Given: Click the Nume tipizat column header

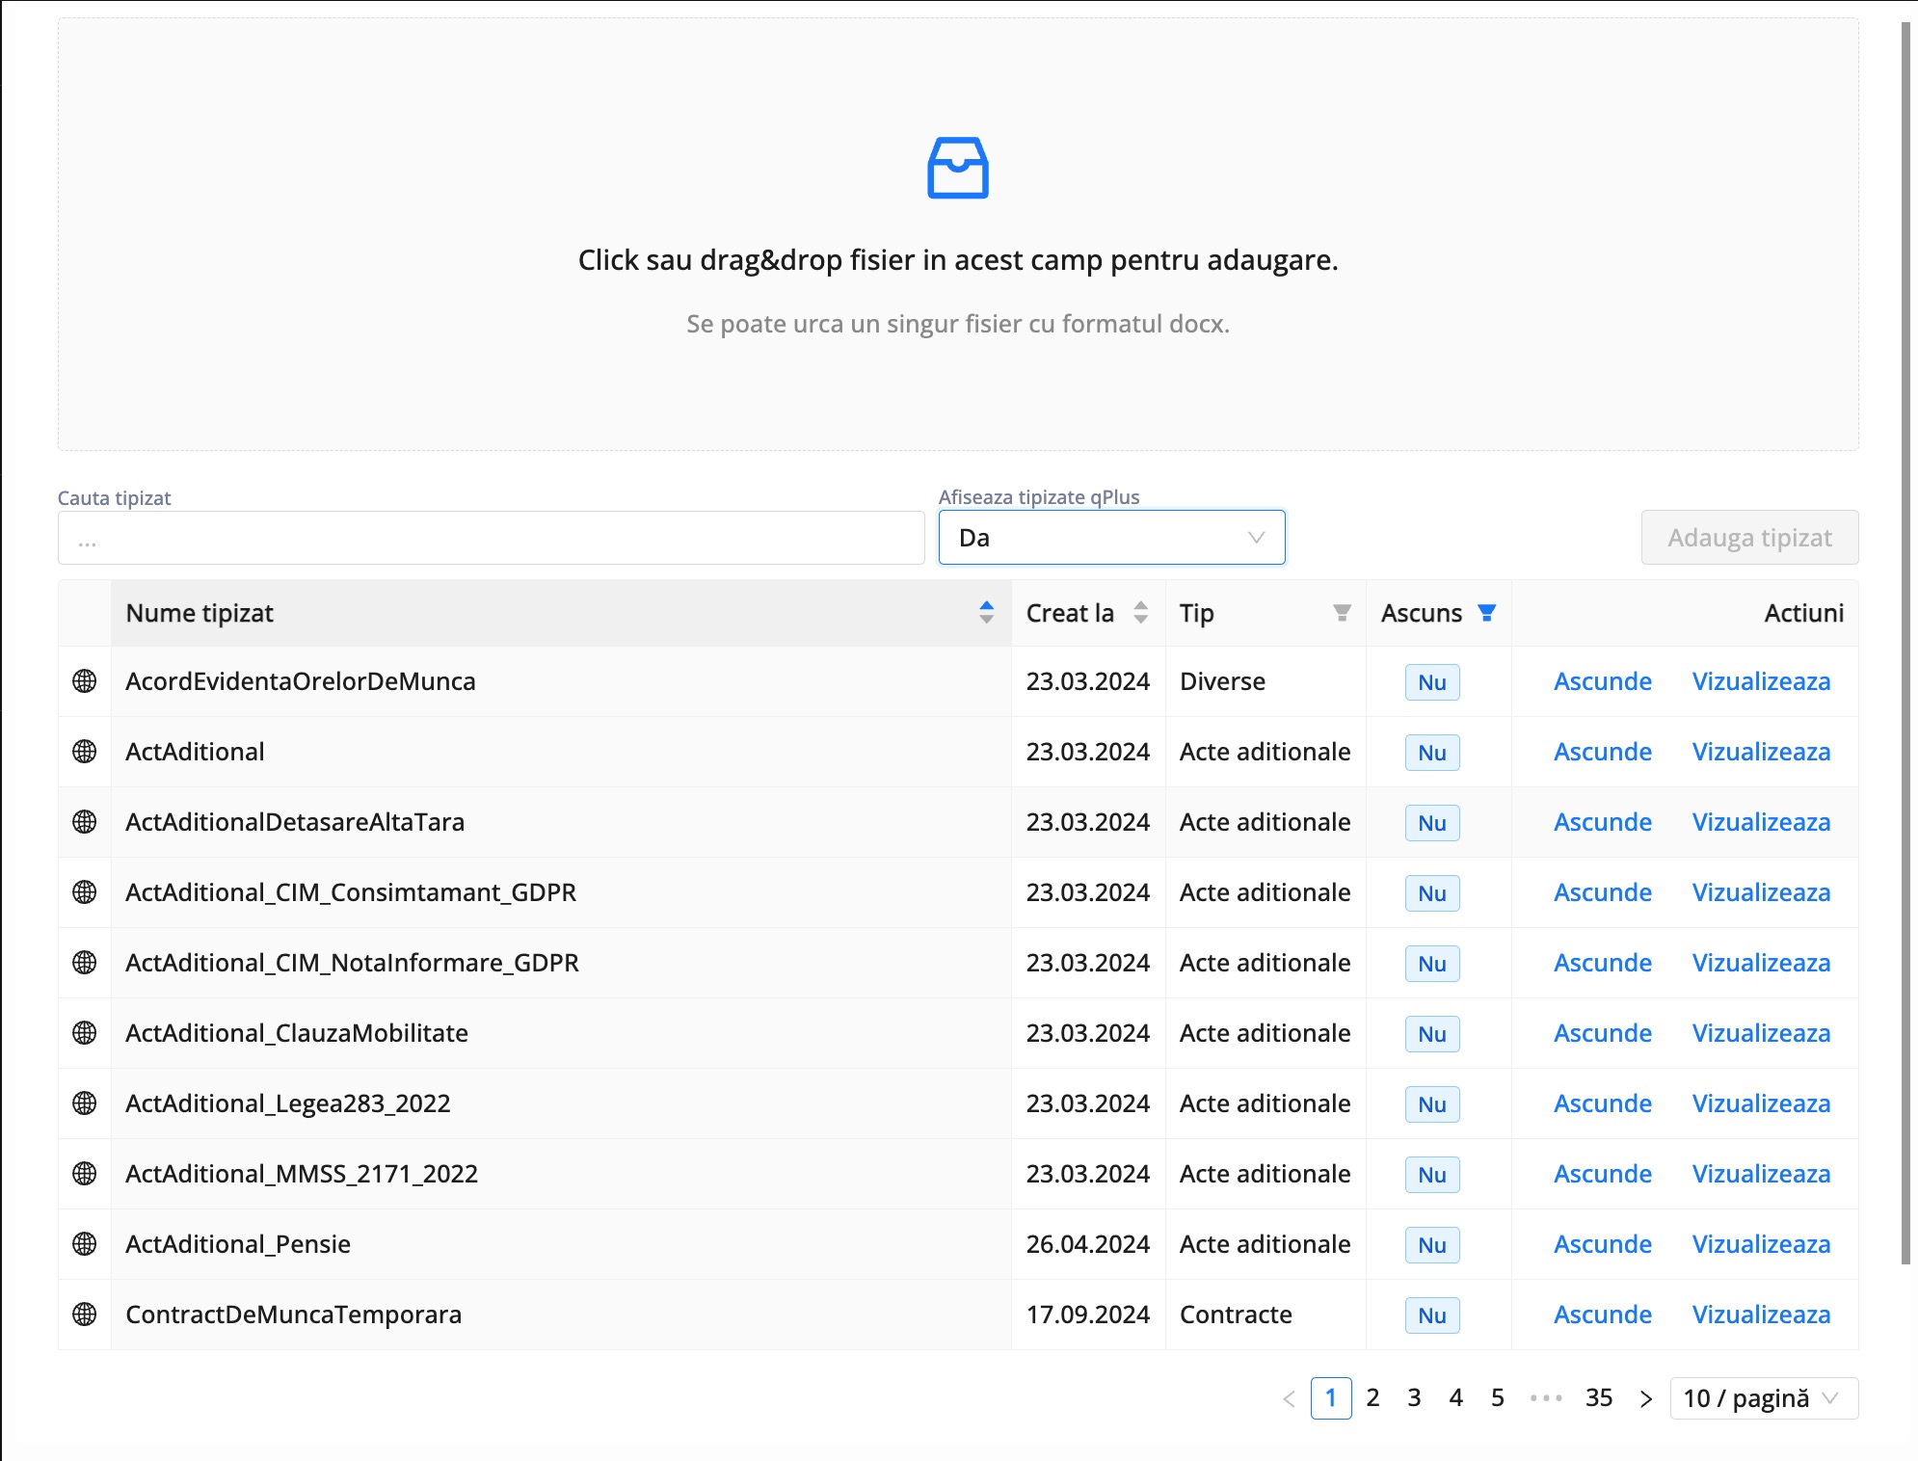Looking at the screenshot, I should click(x=561, y=613).
